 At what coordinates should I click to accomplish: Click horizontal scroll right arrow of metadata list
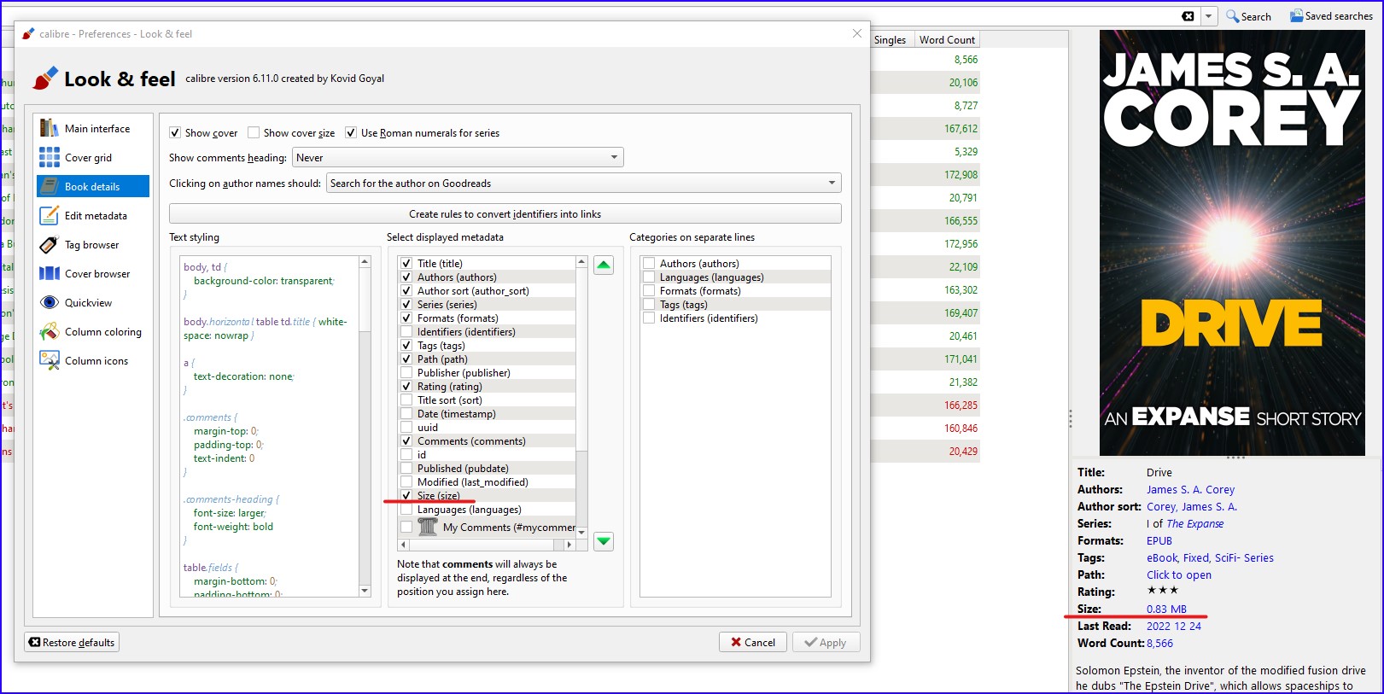[x=569, y=545]
